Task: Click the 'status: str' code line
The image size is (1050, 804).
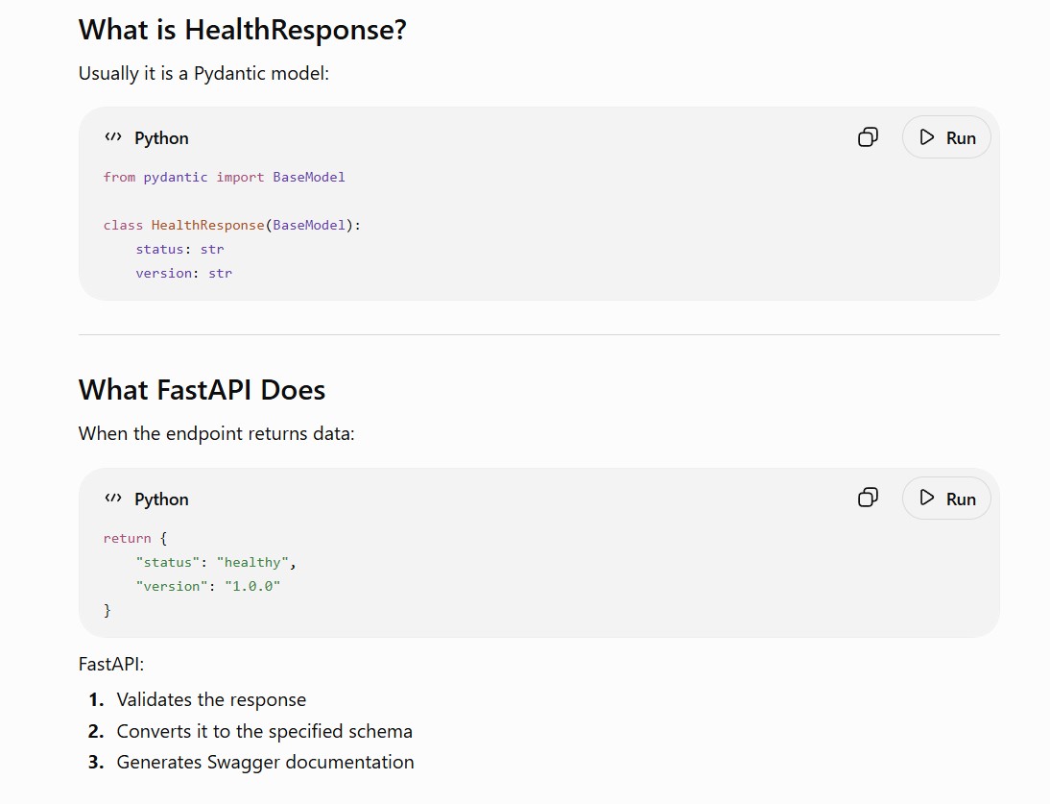Action: [179, 249]
